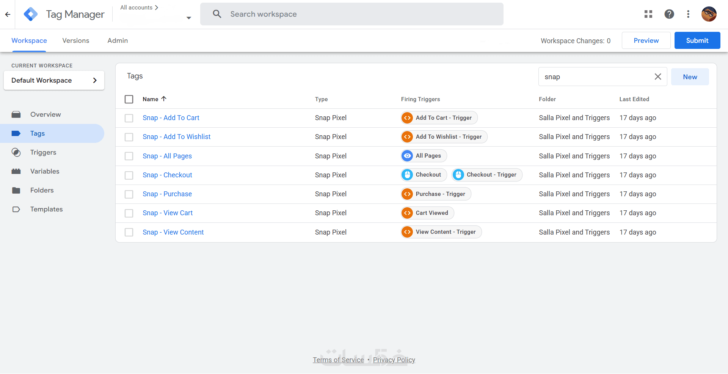Open the help icon

click(x=669, y=14)
